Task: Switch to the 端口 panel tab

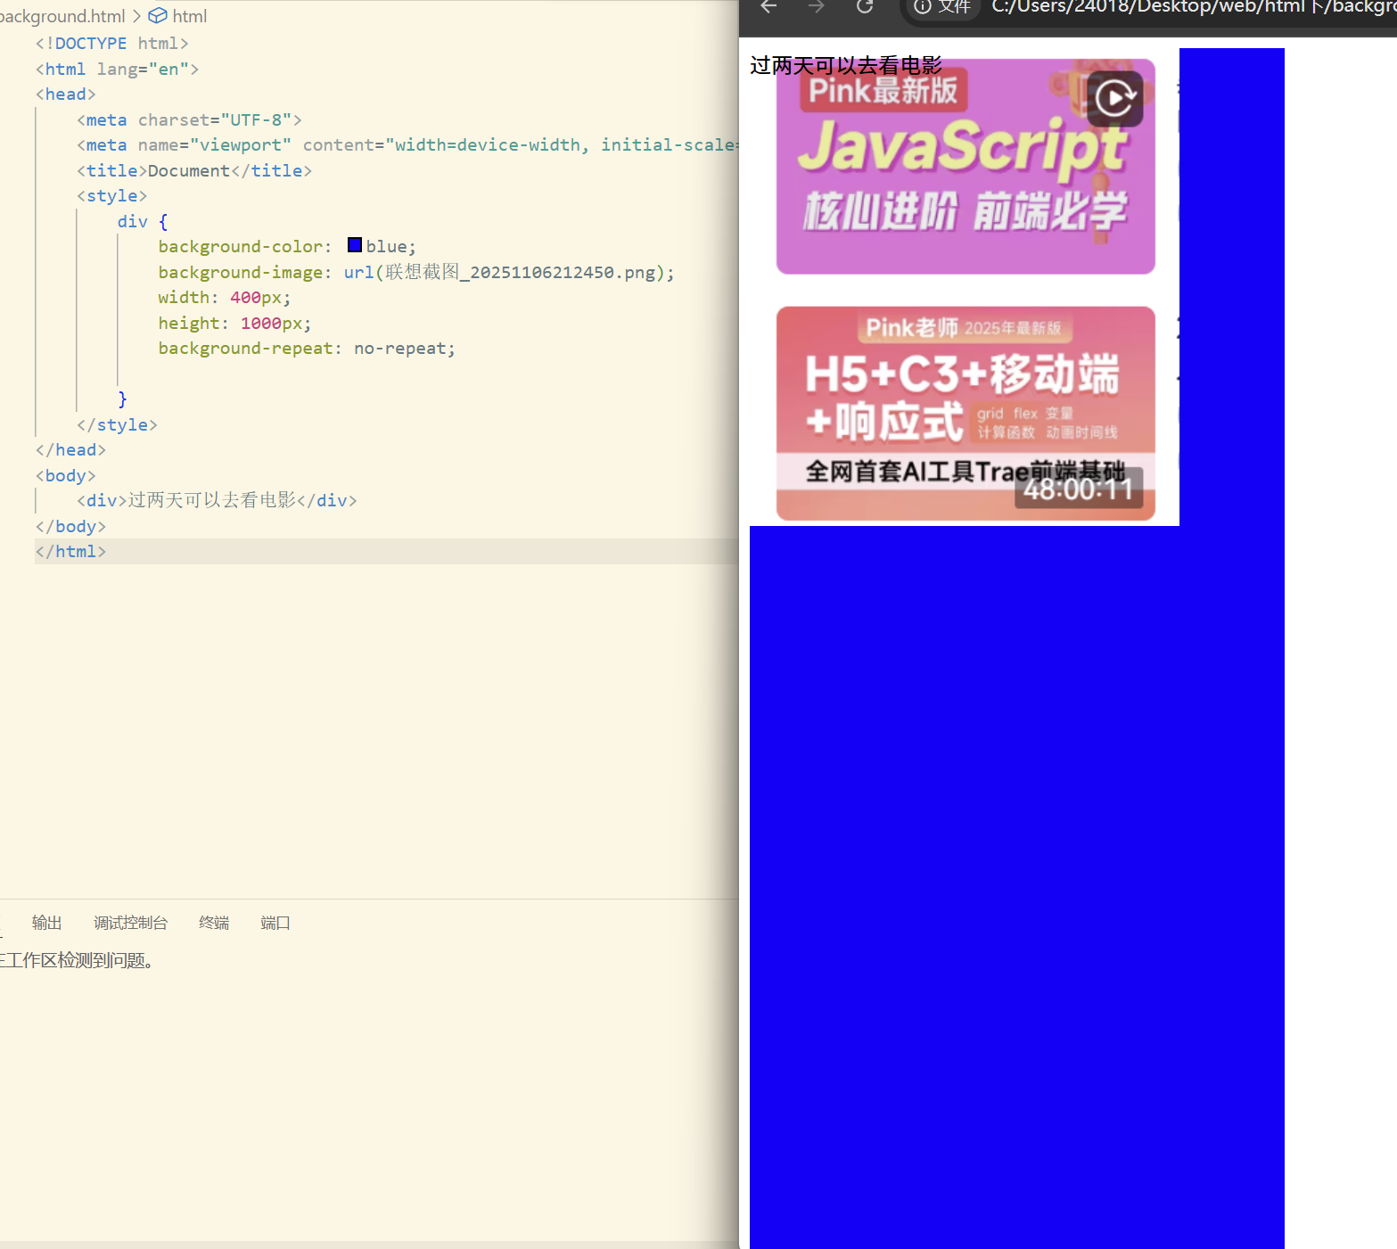Action: click(275, 923)
